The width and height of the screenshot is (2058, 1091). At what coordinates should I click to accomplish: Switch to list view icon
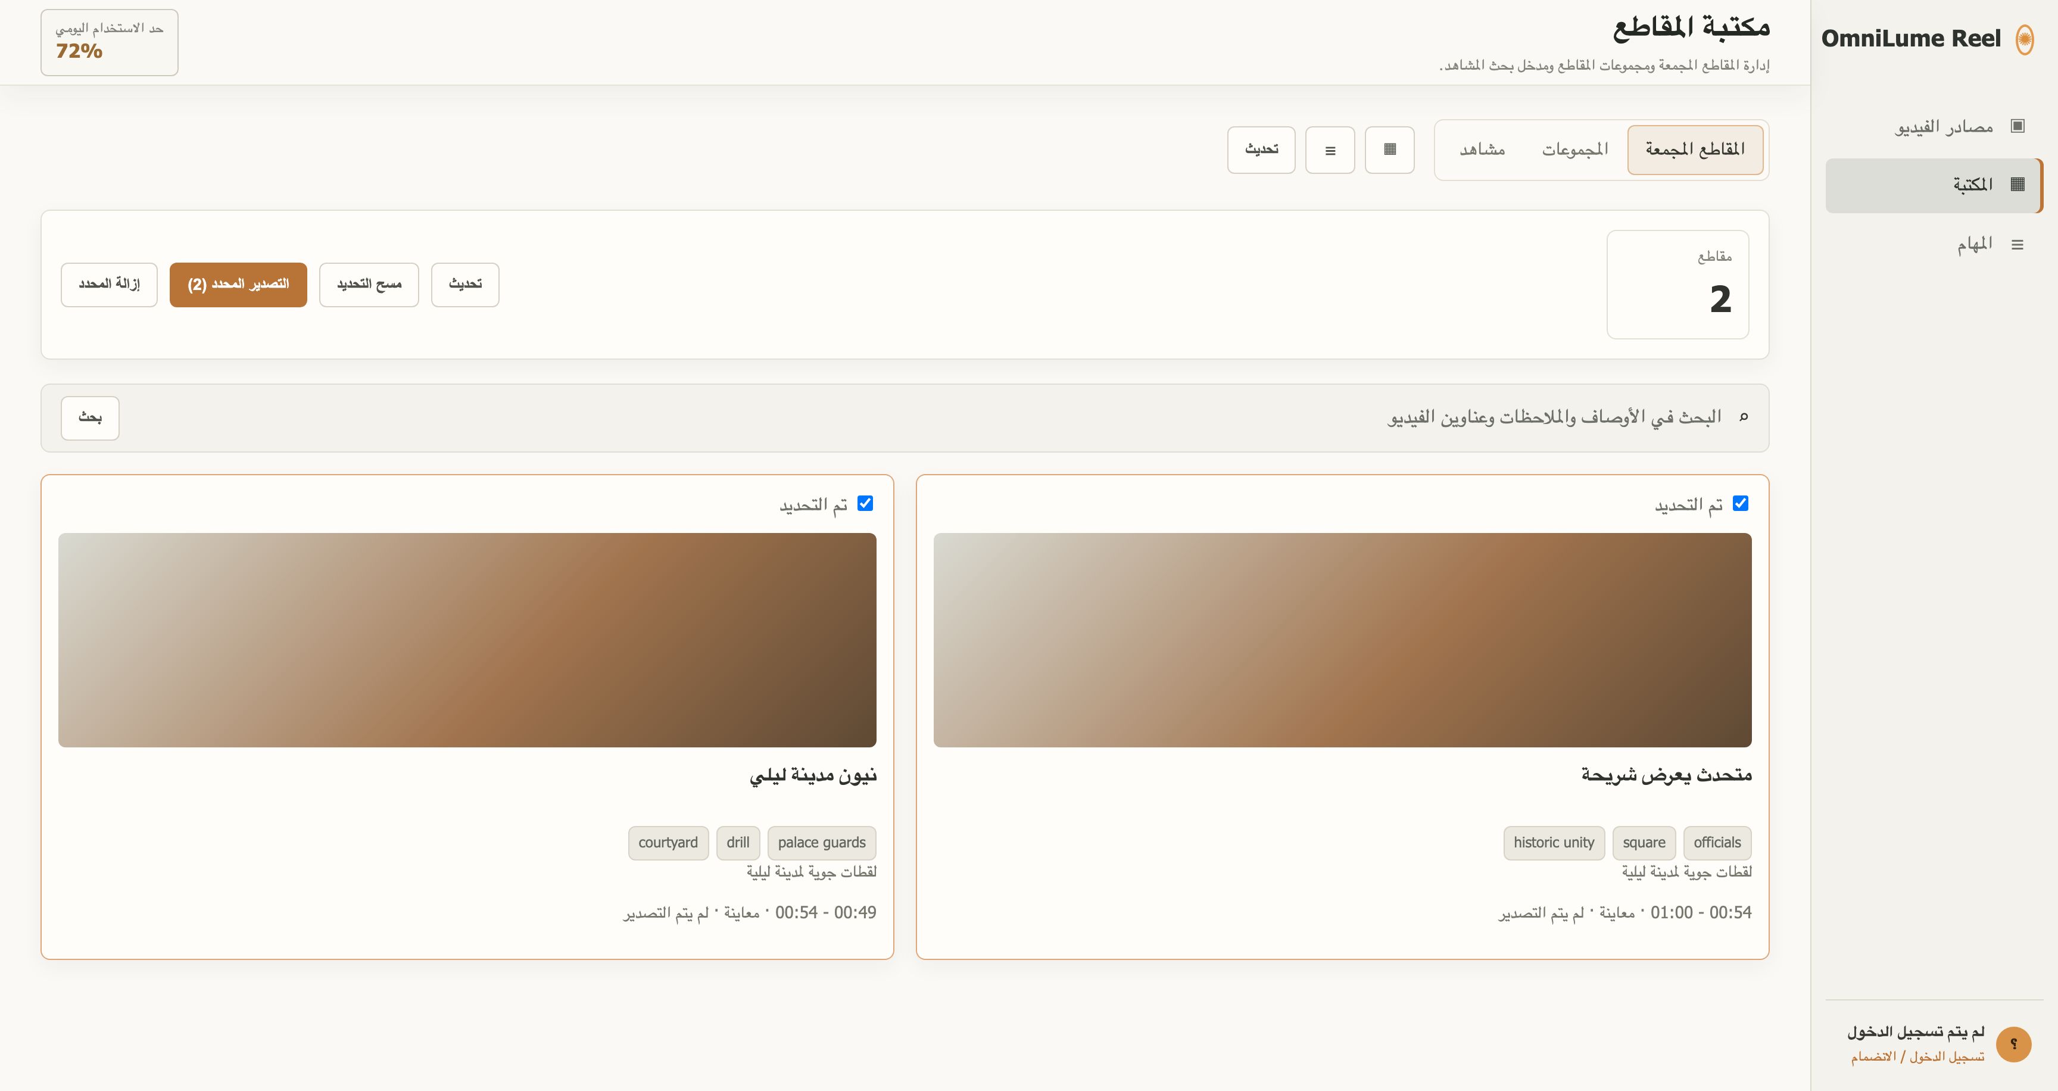1330,149
